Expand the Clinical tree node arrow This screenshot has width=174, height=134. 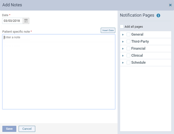tap(123, 56)
